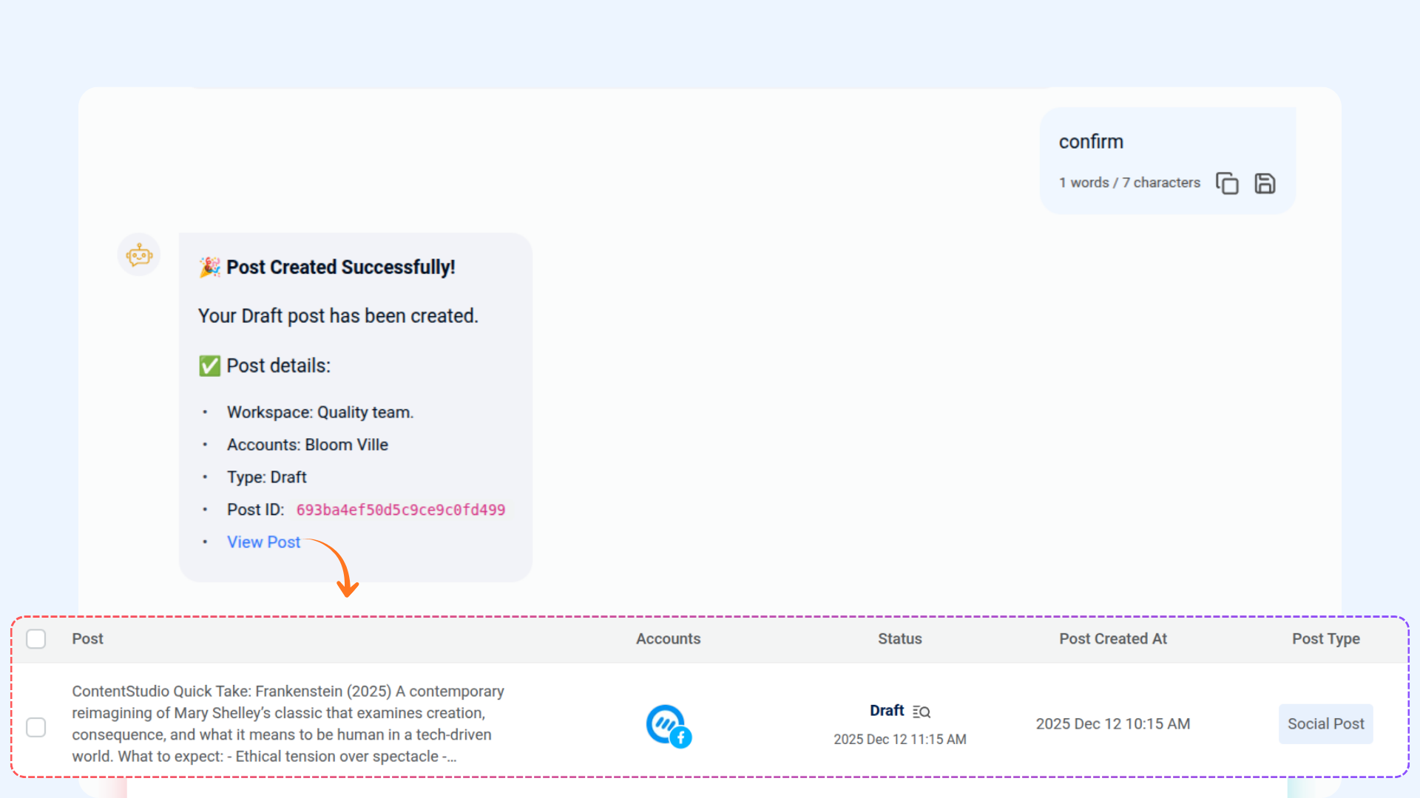The width and height of the screenshot is (1420, 798).
Task: Click the Draft status label
Action: click(x=887, y=711)
